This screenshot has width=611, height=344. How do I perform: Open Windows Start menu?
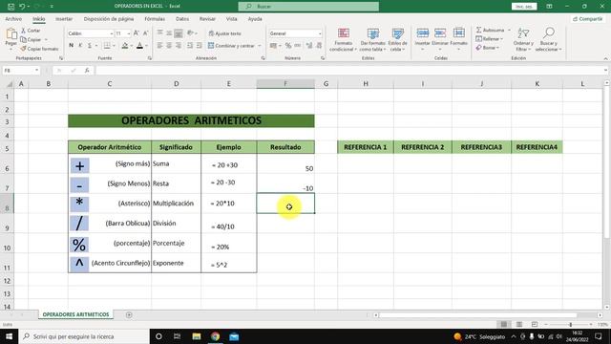9,336
